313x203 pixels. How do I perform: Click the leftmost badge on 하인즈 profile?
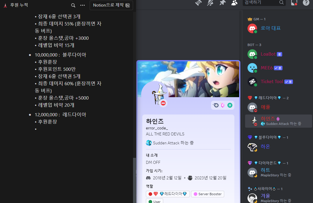[216, 105]
